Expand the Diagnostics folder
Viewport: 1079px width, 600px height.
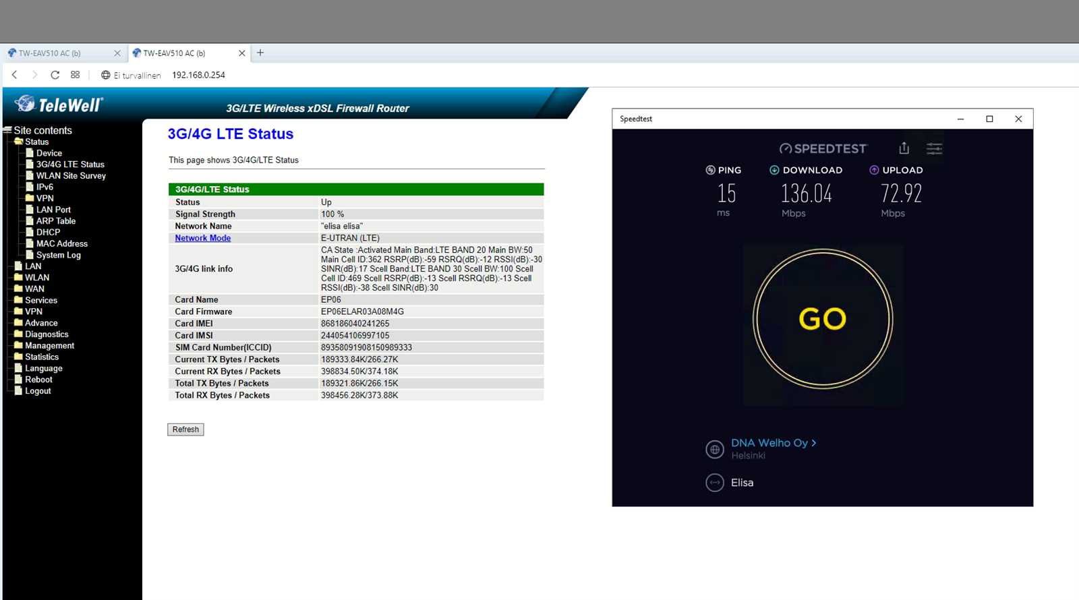coord(47,334)
